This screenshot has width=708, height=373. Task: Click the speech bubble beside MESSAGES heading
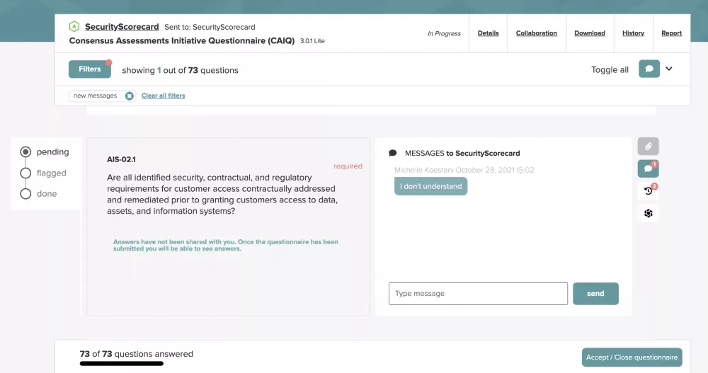tap(393, 153)
